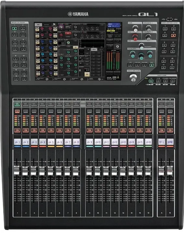Select Sends On Fader key 8
The image size is (184, 233).
point(23,49)
